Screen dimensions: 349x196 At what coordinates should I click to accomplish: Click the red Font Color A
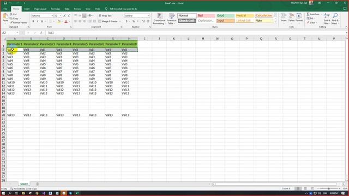(x=66, y=22)
